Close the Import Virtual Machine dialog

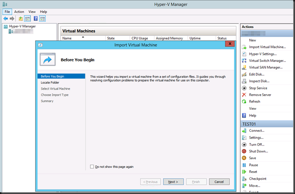[x=229, y=44]
